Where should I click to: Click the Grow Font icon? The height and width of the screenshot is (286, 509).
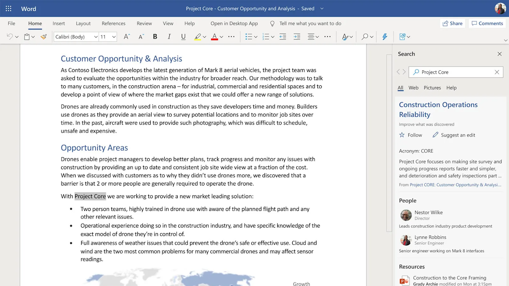[x=126, y=37]
